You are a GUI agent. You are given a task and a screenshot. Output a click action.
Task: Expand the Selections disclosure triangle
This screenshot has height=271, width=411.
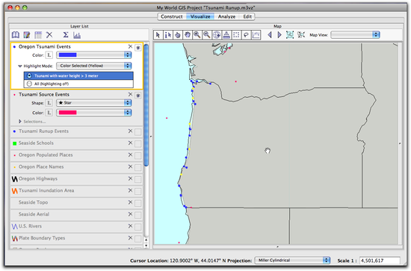click(x=20, y=122)
